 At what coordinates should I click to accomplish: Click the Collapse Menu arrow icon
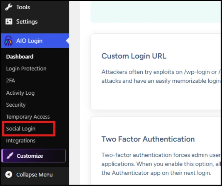coord(9,174)
